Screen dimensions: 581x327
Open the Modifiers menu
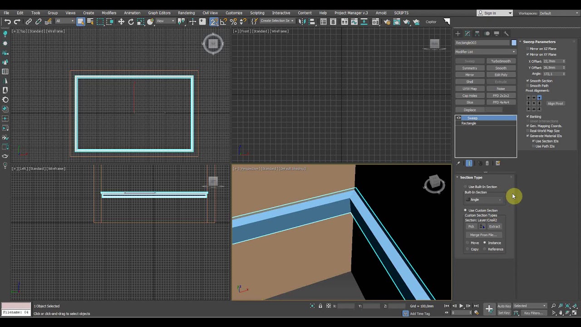pos(109,13)
